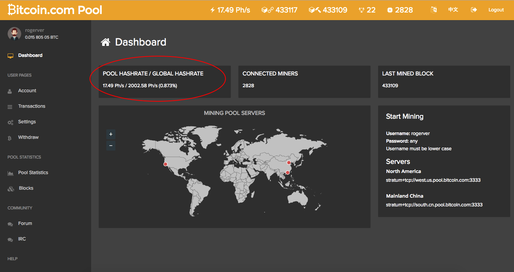Switch language to 中文
The height and width of the screenshot is (272, 514).
pyautogui.click(x=453, y=10)
